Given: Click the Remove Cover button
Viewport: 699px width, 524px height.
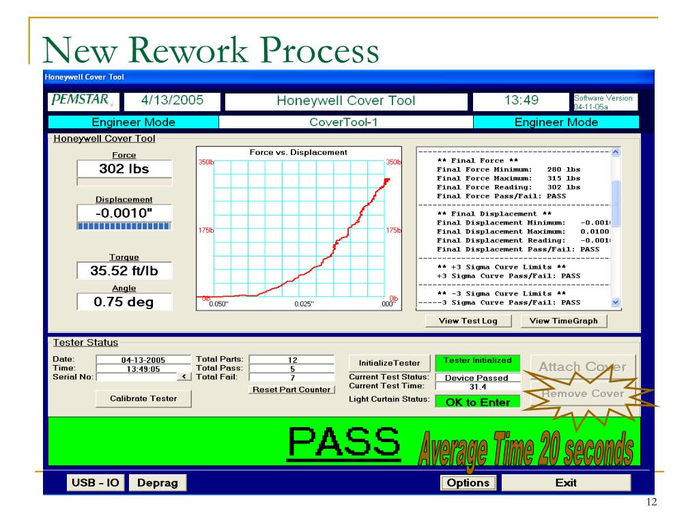Looking at the screenshot, I should pos(583,394).
